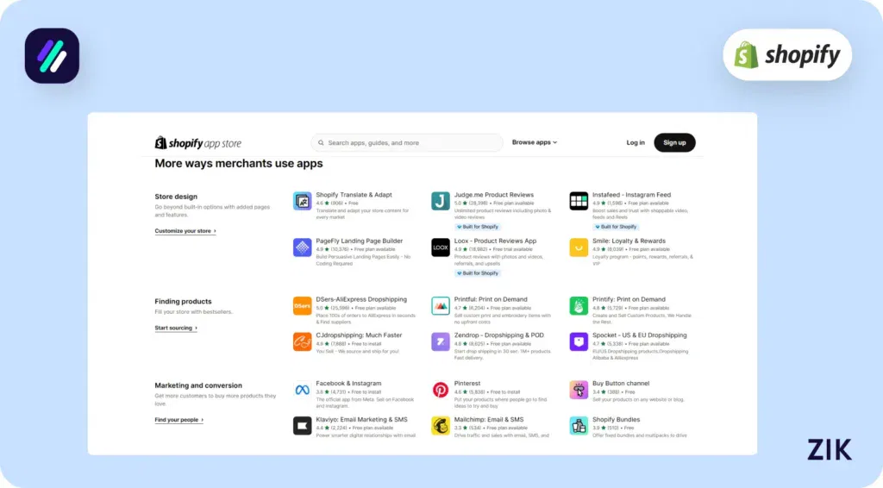This screenshot has width=883, height=488.
Task: Click the Sign up button
Action: pyautogui.click(x=674, y=143)
